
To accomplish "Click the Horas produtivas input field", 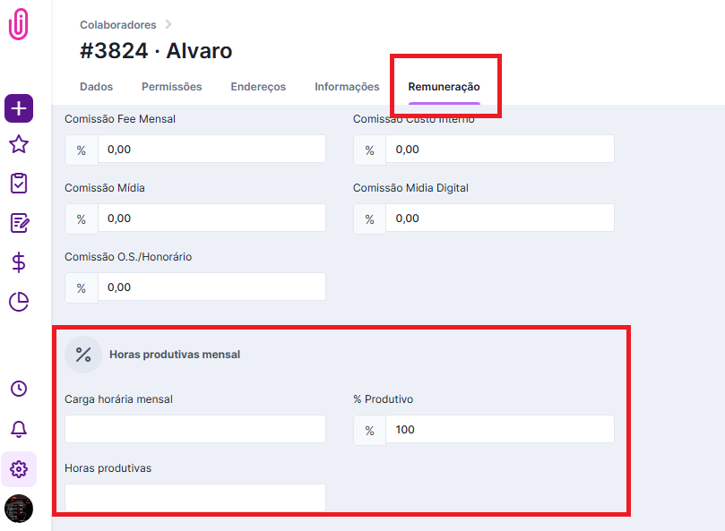I will pos(195,497).
